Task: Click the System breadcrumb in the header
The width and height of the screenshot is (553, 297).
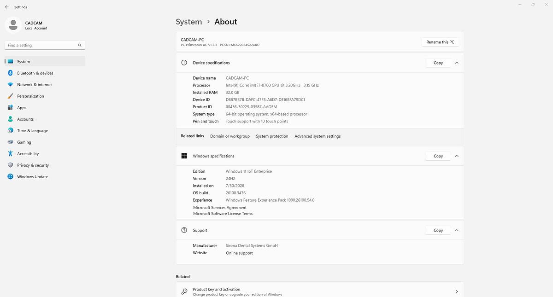Action: pos(189,22)
